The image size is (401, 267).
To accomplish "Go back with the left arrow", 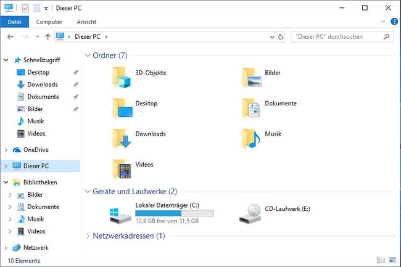I will pyautogui.click(x=10, y=37).
